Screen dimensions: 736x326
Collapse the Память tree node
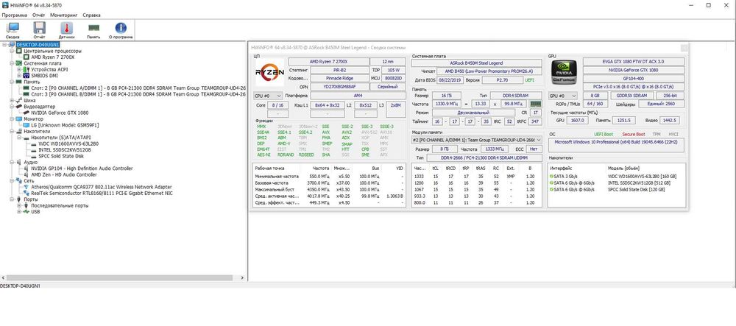[13, 82]
